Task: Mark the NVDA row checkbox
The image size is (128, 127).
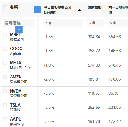Action: click(x=5, y=91)
